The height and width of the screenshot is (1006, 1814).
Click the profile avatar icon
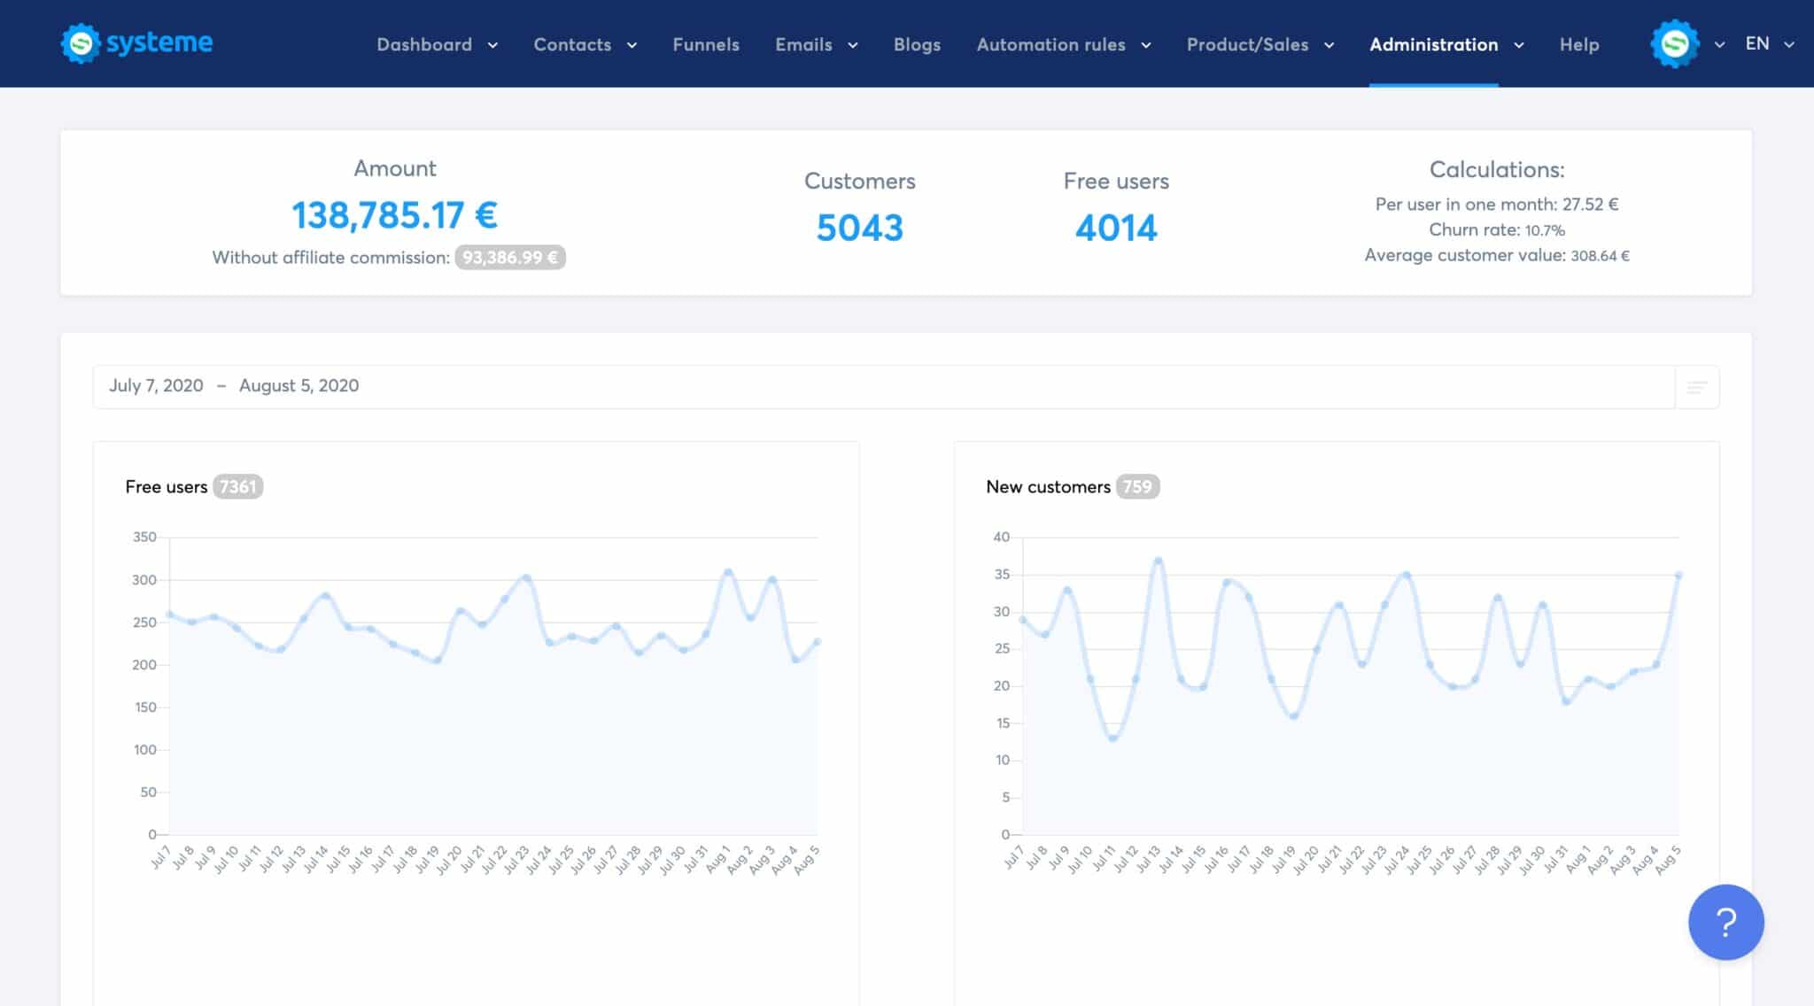(x=1674, y=42)
